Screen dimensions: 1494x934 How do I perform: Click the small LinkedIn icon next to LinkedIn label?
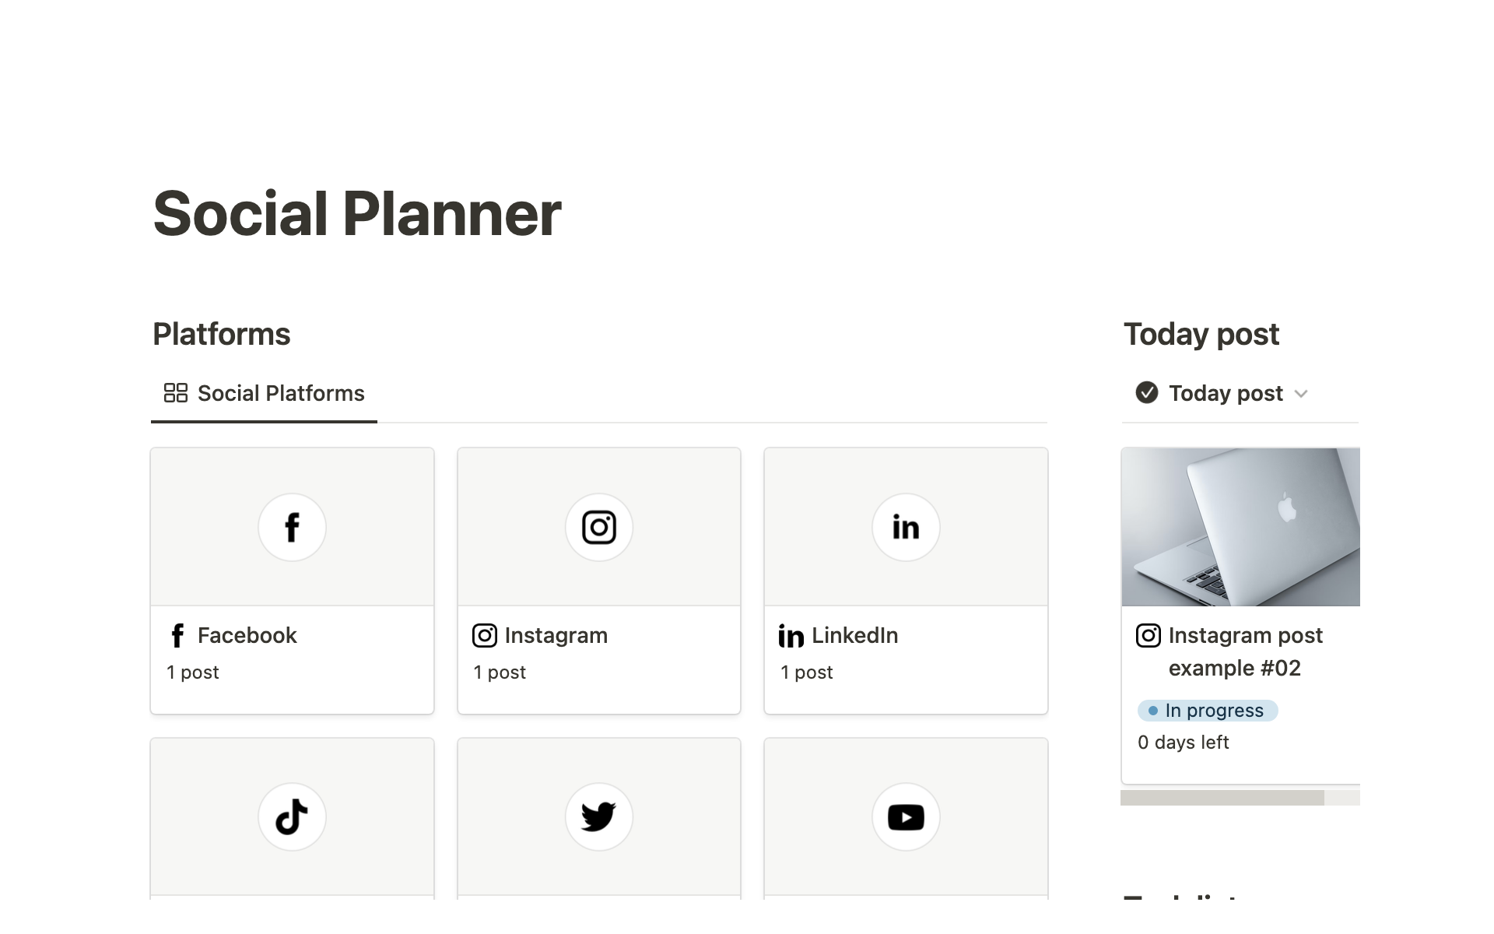pyautogui.click(x=791, y=636)
